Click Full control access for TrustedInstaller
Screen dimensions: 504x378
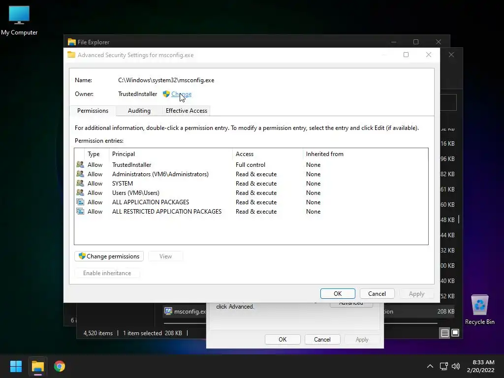click(x=251, y=164)
